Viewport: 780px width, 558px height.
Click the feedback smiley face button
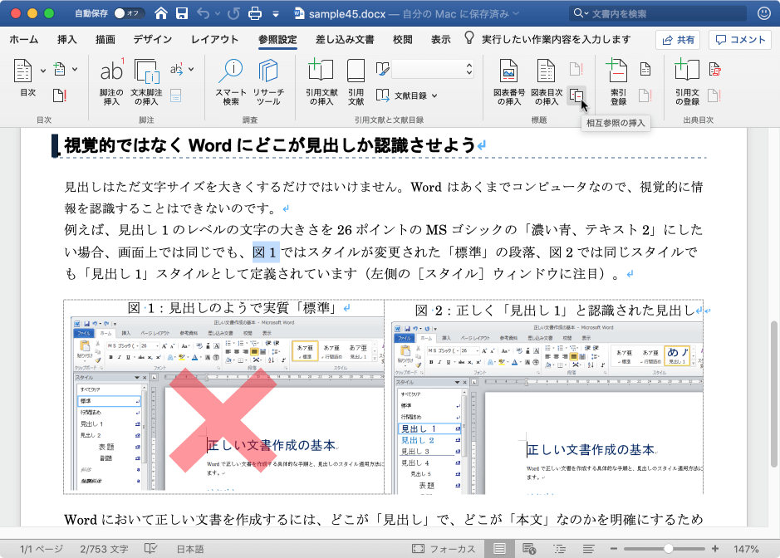pyautogui.click(x=764, y=13)
